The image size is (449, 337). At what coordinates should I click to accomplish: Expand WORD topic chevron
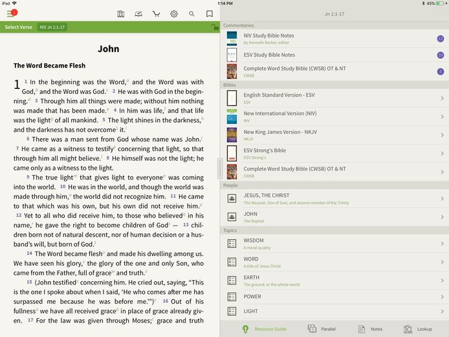443,262
